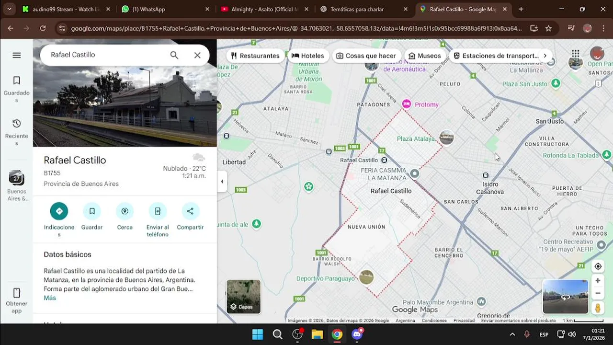Viewport: 613px width, 345px height.
Task: Click the Isidro Casanova station marker
Action: coord(486,175)
